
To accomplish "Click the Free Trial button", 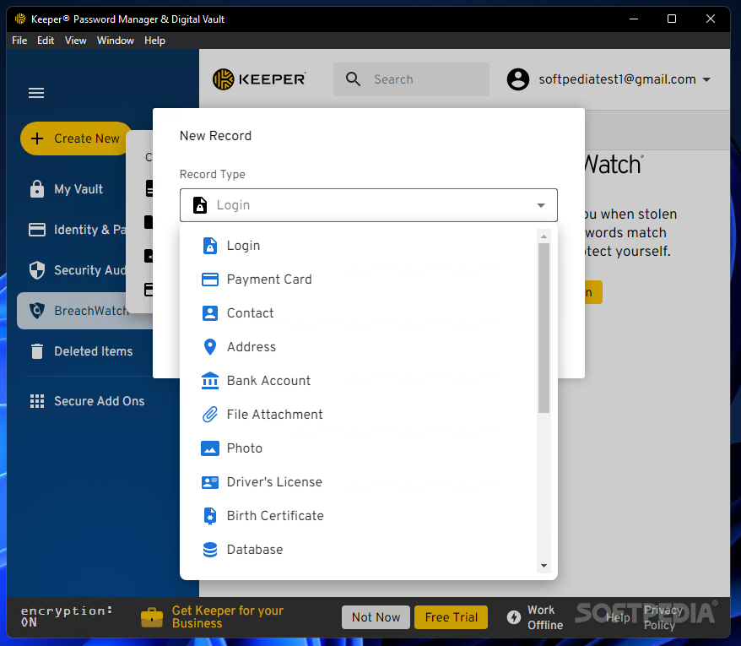I will 451,617.
